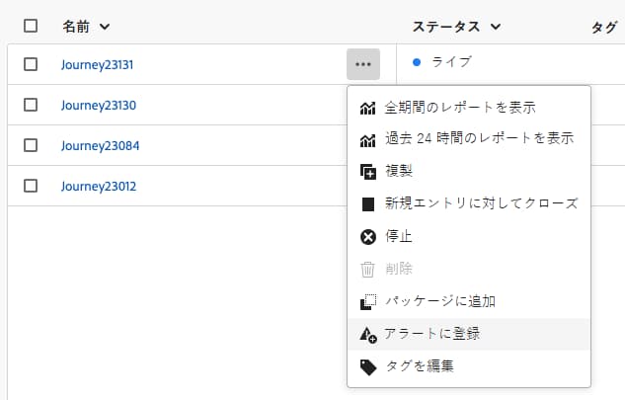This screenshot has width=625, height=400.
Task: Click the all-time report chart icon
Action: pos(368,107)
